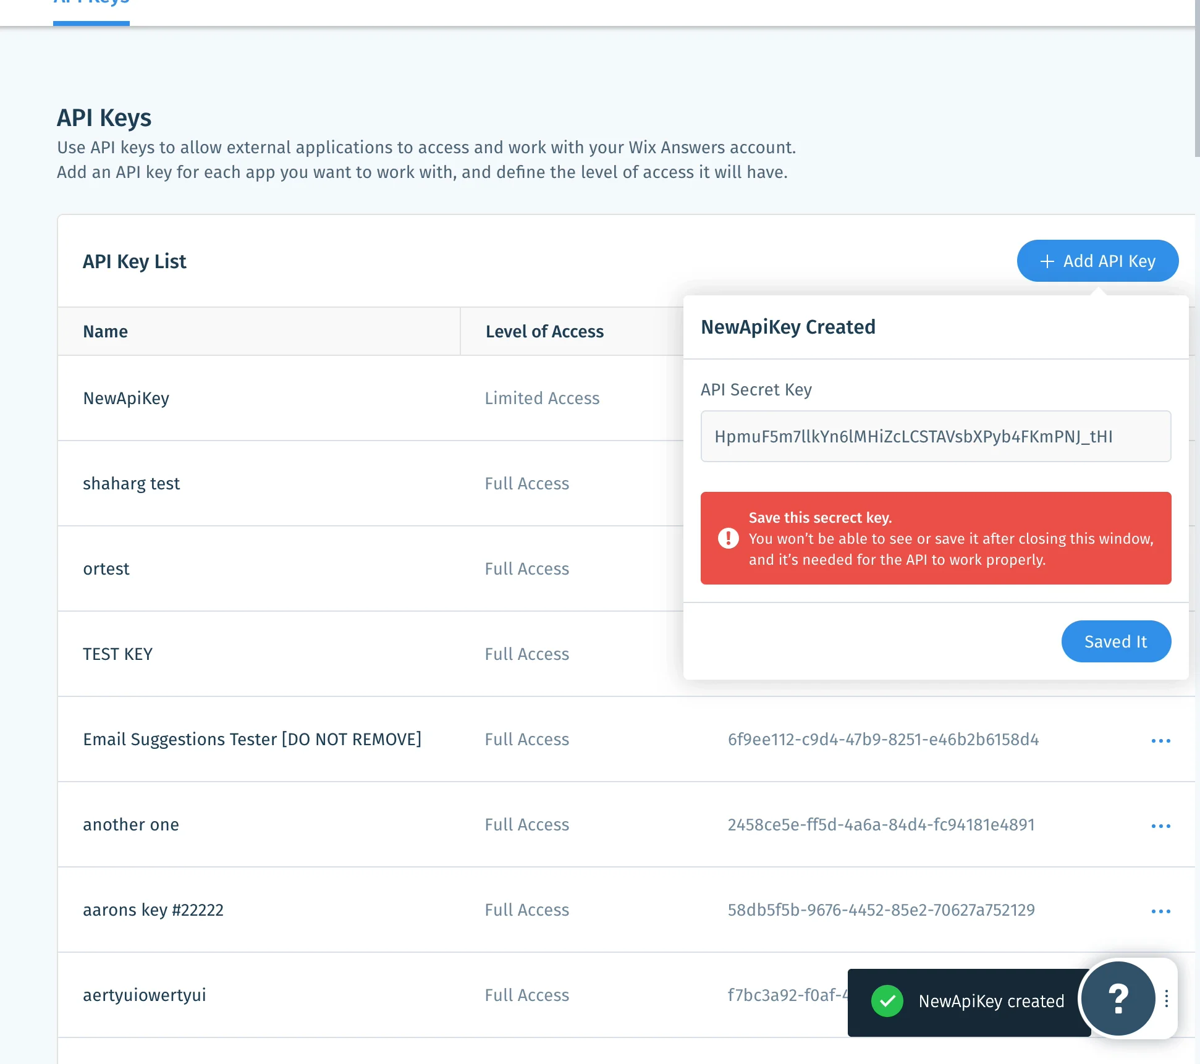Image resolution: width=1200 pixels, height=1064 pixels.
Task: Open the more actions dots for another one
Action: click(1160, 825)
